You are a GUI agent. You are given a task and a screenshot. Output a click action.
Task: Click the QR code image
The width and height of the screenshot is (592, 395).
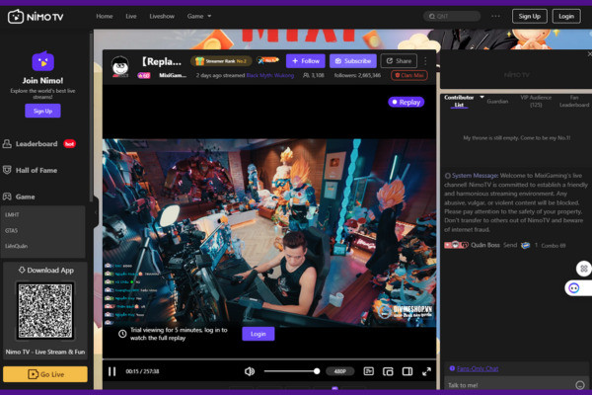coord(45,311)
